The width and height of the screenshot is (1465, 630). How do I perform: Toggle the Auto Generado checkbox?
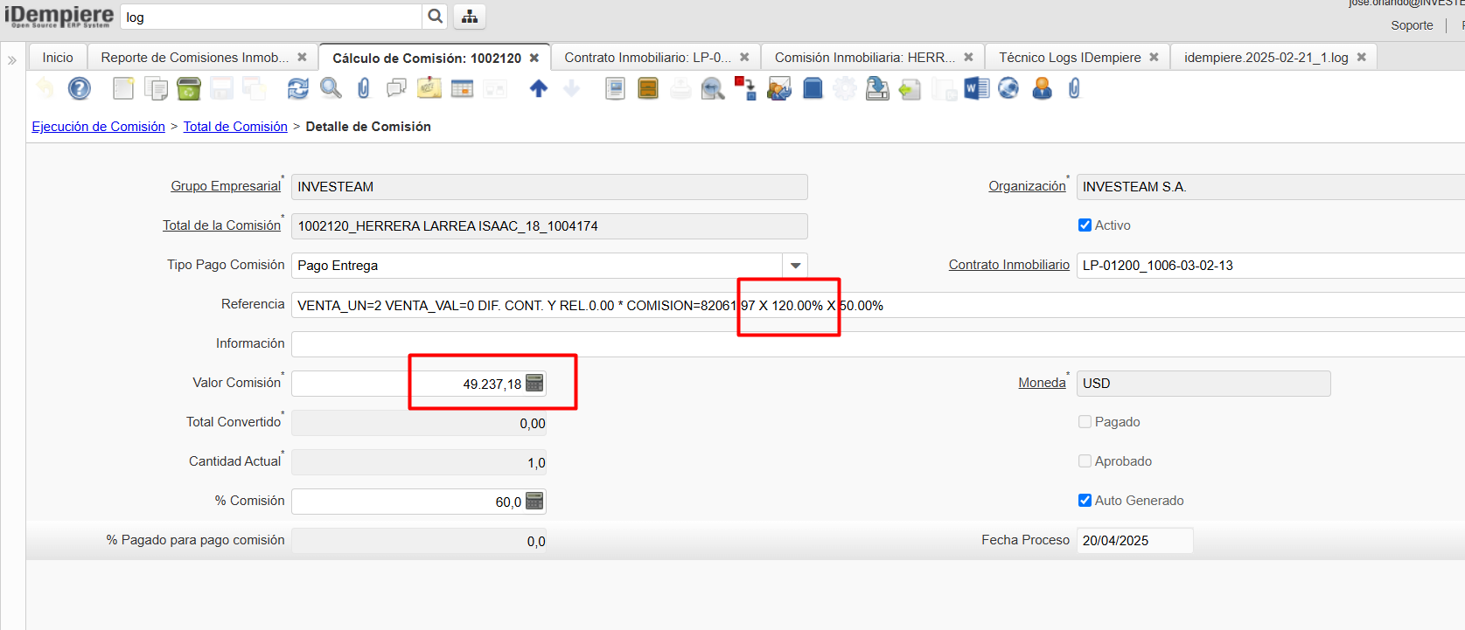[1085, 501]
